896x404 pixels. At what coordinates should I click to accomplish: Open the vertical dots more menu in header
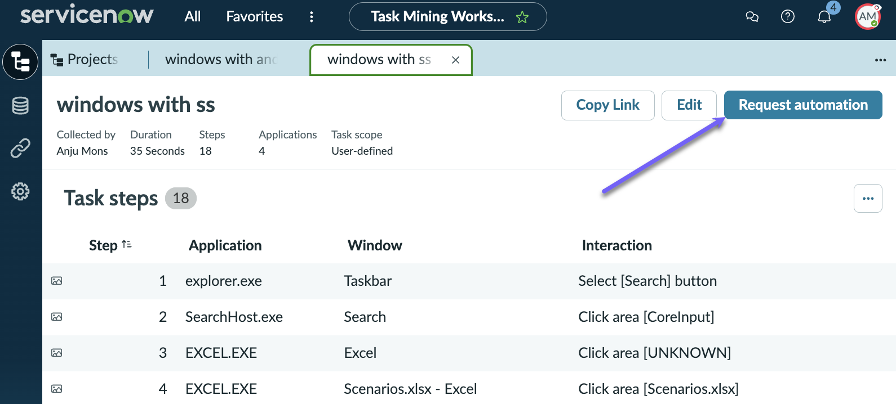[311, 17]
